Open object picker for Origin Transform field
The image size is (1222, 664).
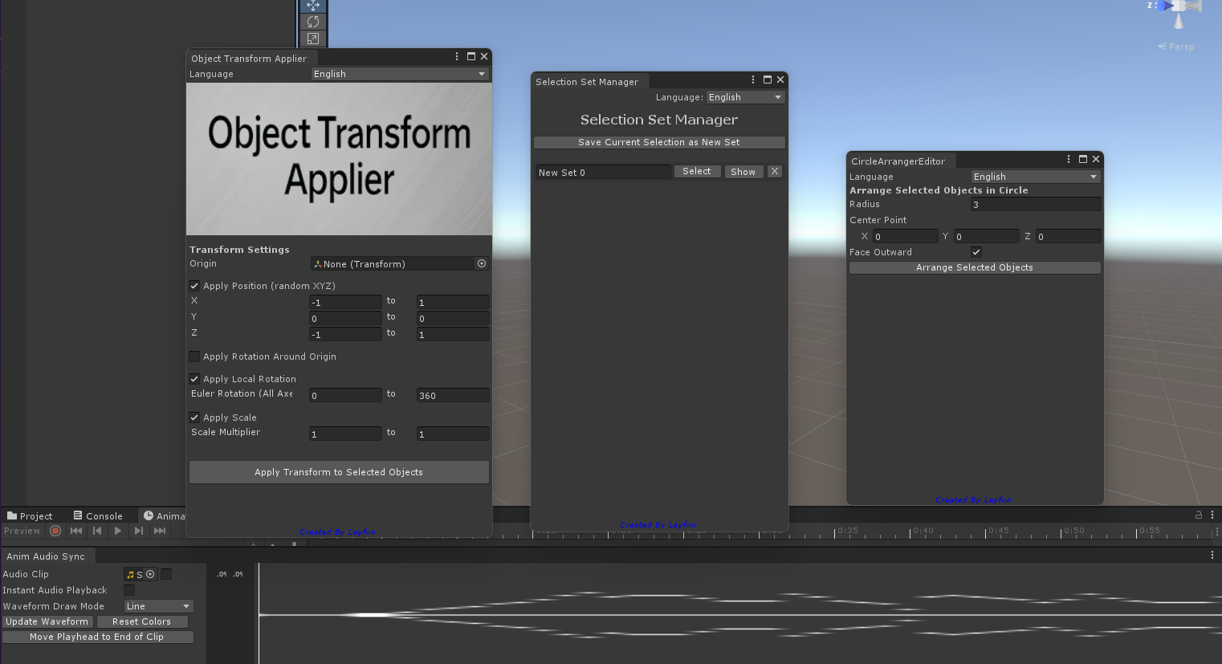point(482,263)
